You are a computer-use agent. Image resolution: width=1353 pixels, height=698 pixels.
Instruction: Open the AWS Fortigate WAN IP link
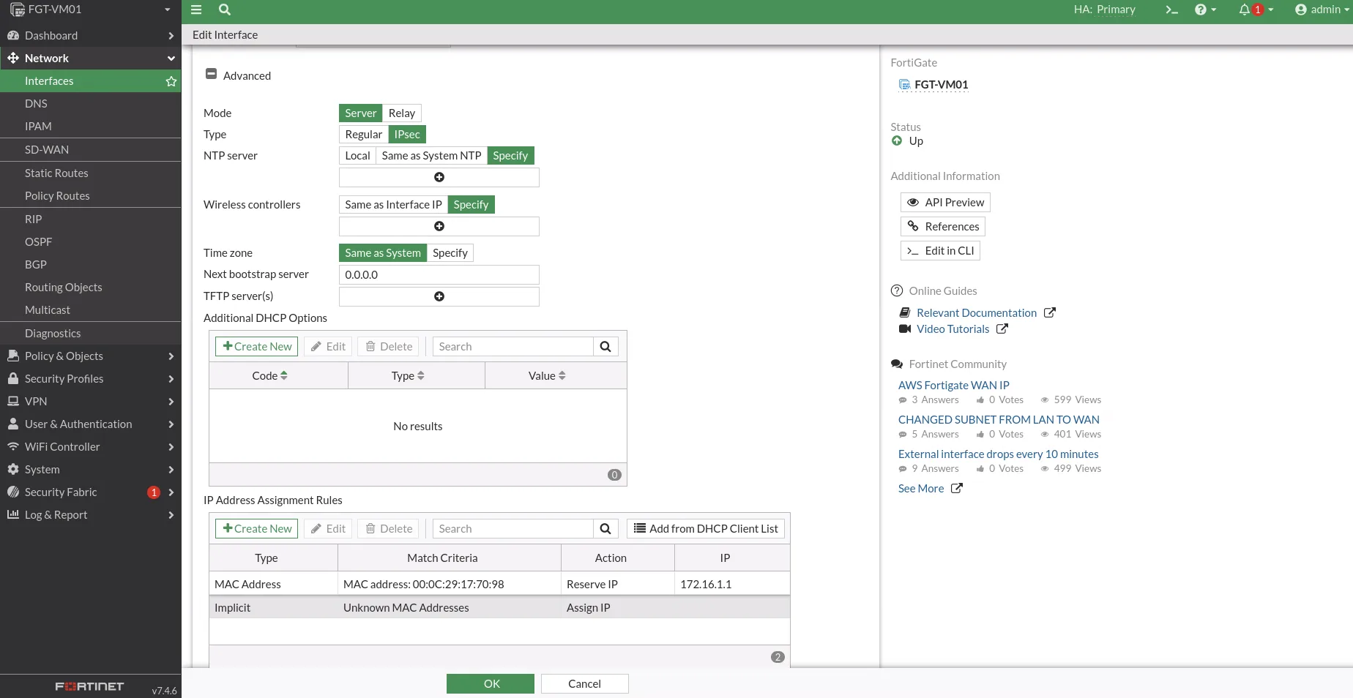point(953,385)
